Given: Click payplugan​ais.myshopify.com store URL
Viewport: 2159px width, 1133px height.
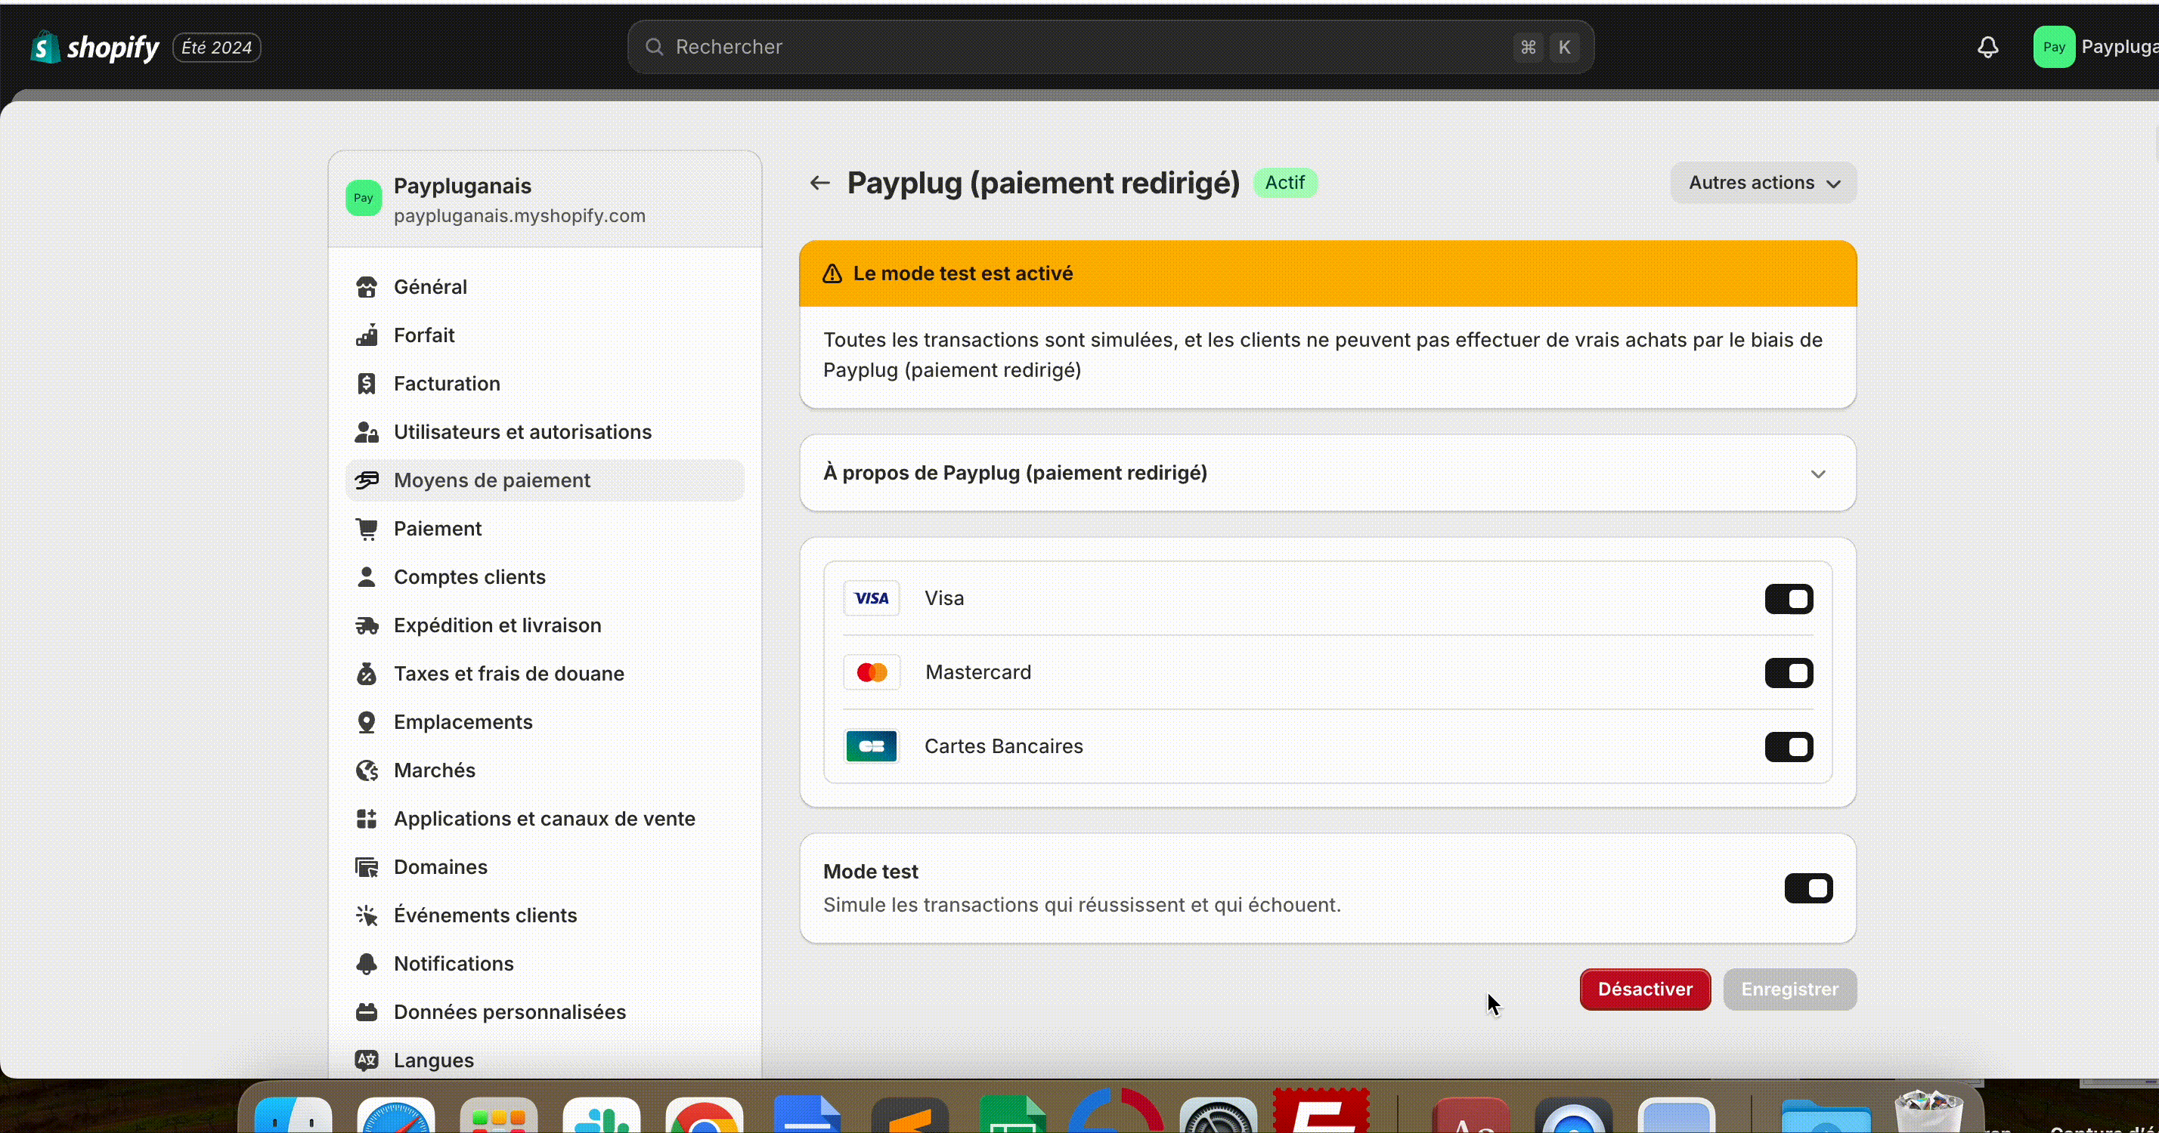Looking at the screenshot, I should coord(519,215).
